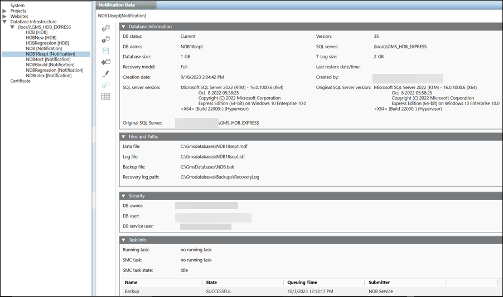The image size is (503, 297).
Task: Click the database icon with alert badge
Action: pos(105,39)
